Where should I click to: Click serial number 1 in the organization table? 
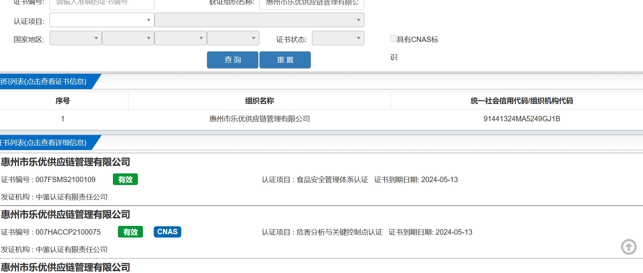[x=63, y=119]
